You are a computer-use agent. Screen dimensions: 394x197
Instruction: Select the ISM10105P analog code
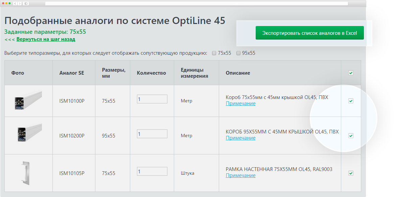click(72, 173)
